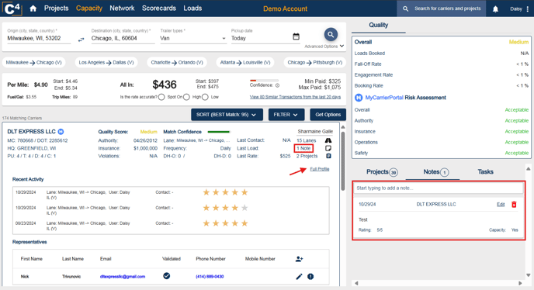Screen dimensions: 534x290
Task: Click the MyCarrierPortal badge next to DLT EXPRESS
Action: click(x=61, y=132)
